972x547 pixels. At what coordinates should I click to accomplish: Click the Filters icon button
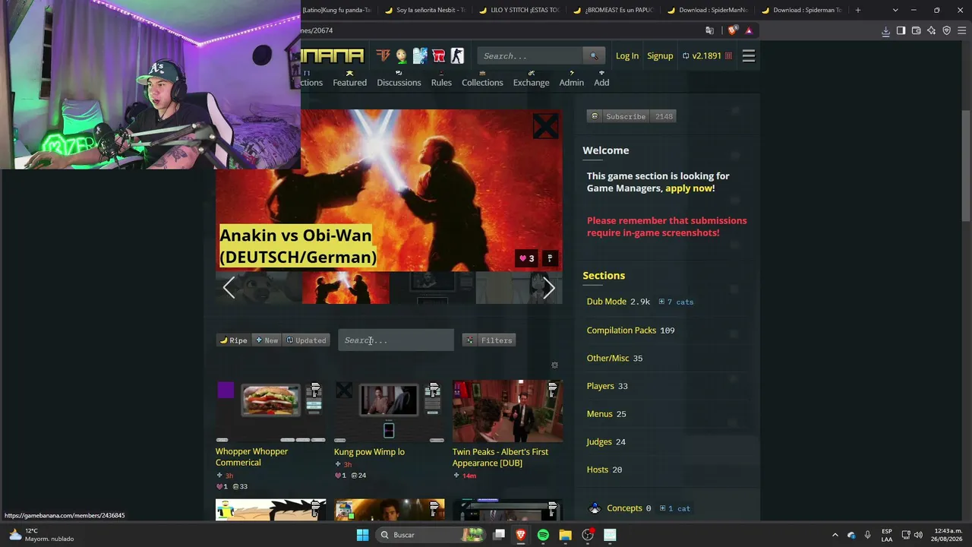(470, 340)
